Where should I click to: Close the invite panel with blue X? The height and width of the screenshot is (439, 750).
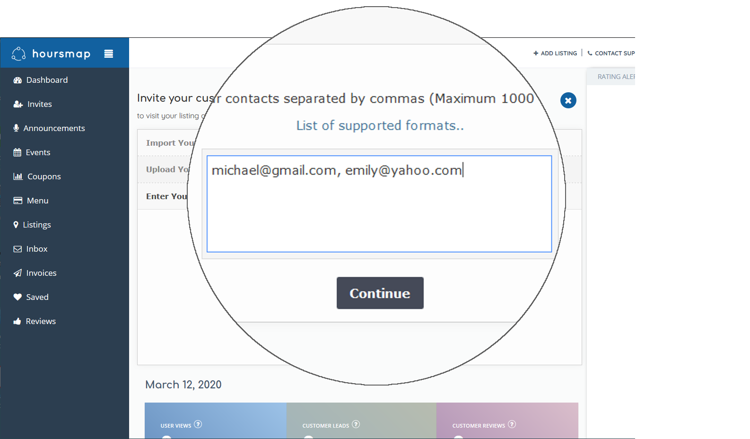pyautogui.click(x=568, y=100)
